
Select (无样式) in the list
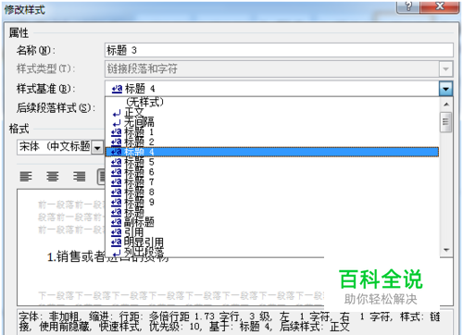click(x=271, y=102)
